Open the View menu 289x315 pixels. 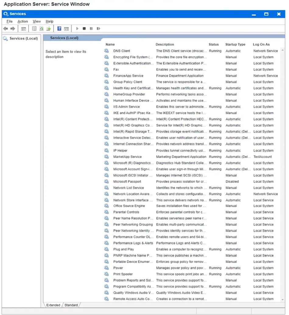pyautogui.click(x=37, y=21)
